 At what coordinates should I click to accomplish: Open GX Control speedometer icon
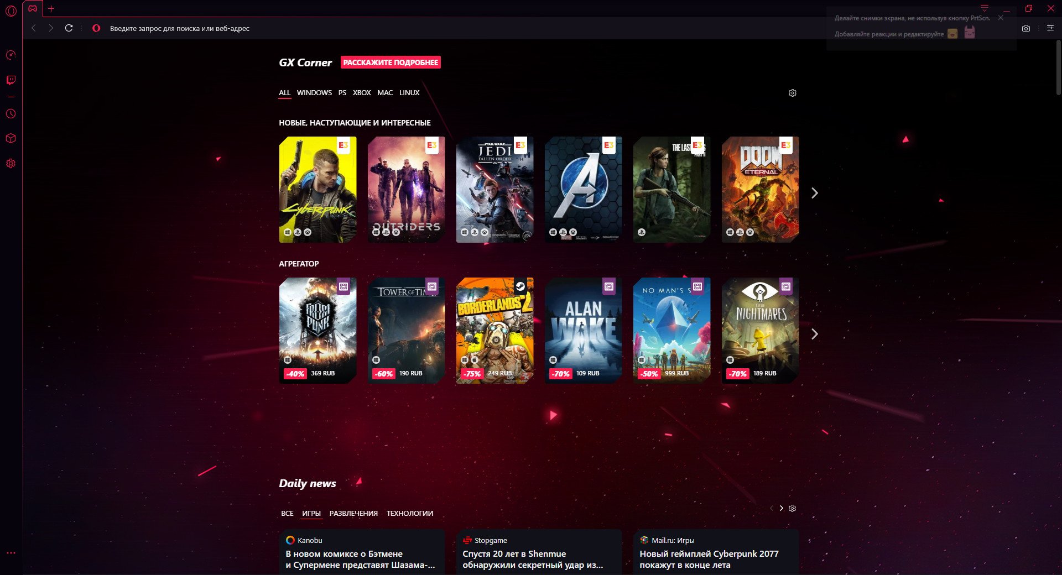[11, 55]
